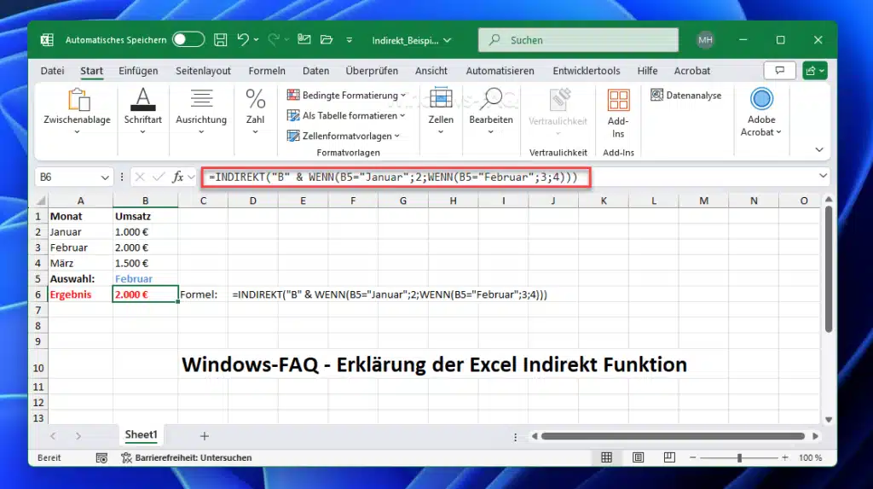The image size is (873, 489).
Task: Click the Select All corner triangle
Action: click(41, 201)
